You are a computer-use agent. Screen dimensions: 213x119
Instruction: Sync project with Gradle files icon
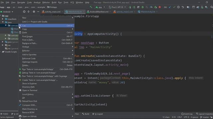pyautogui.click(x=198, y=7)
